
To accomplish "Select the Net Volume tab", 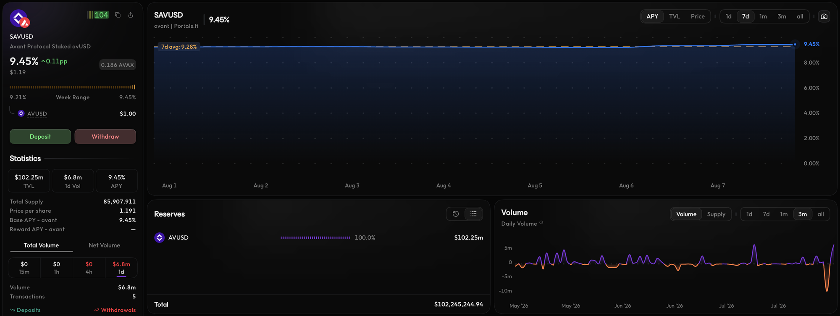I will [104, 245].
